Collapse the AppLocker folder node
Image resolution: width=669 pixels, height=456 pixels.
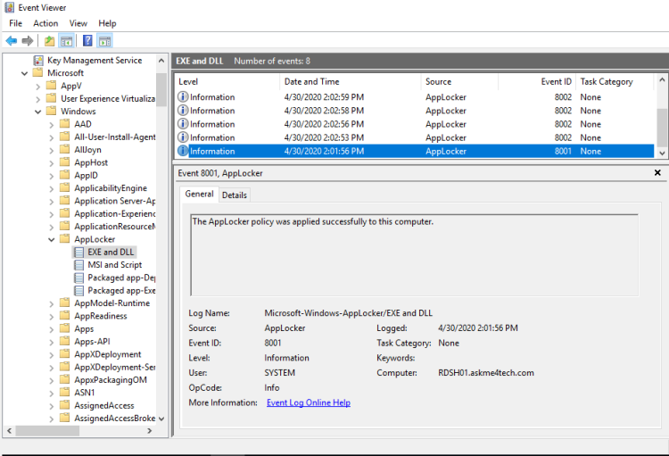[x=51, y=240]
